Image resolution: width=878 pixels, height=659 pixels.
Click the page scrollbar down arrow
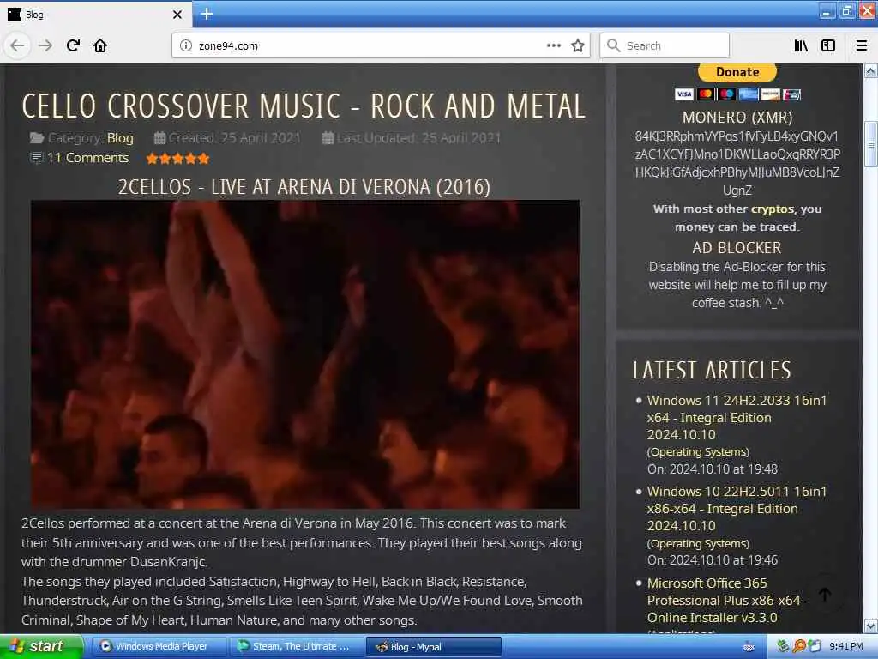[x=871, y=626]
